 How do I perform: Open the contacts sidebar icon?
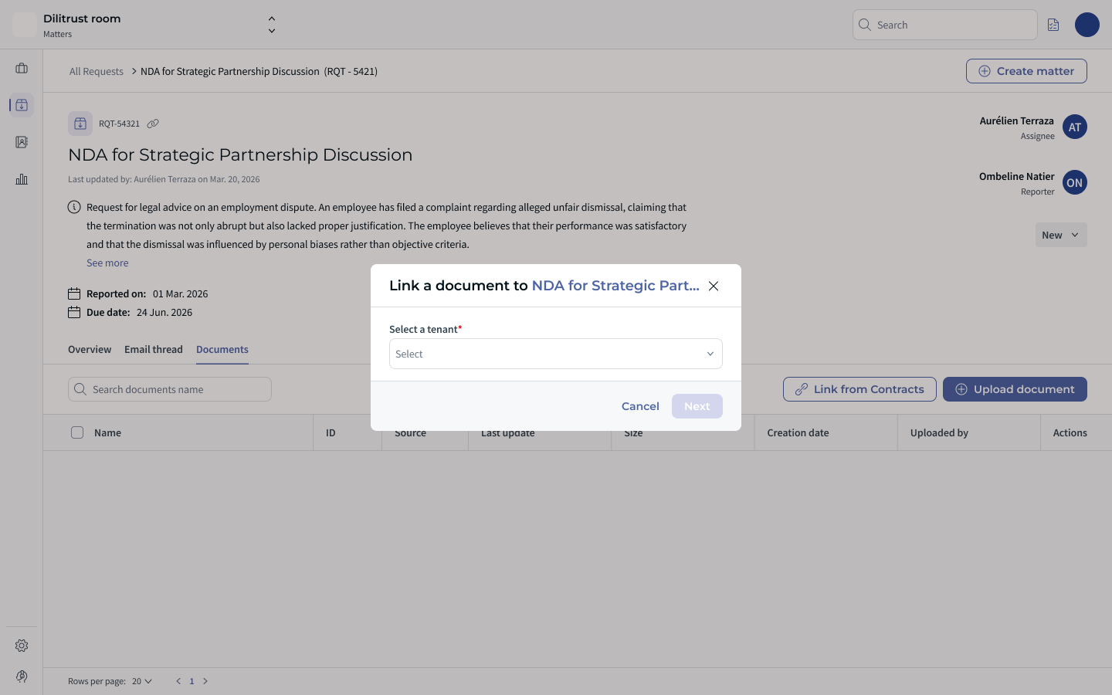tap(22, 142)
